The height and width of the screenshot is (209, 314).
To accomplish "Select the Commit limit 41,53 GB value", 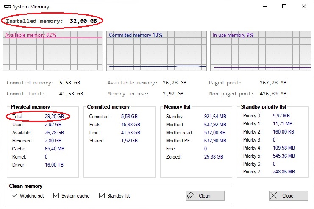I will 70,94.
